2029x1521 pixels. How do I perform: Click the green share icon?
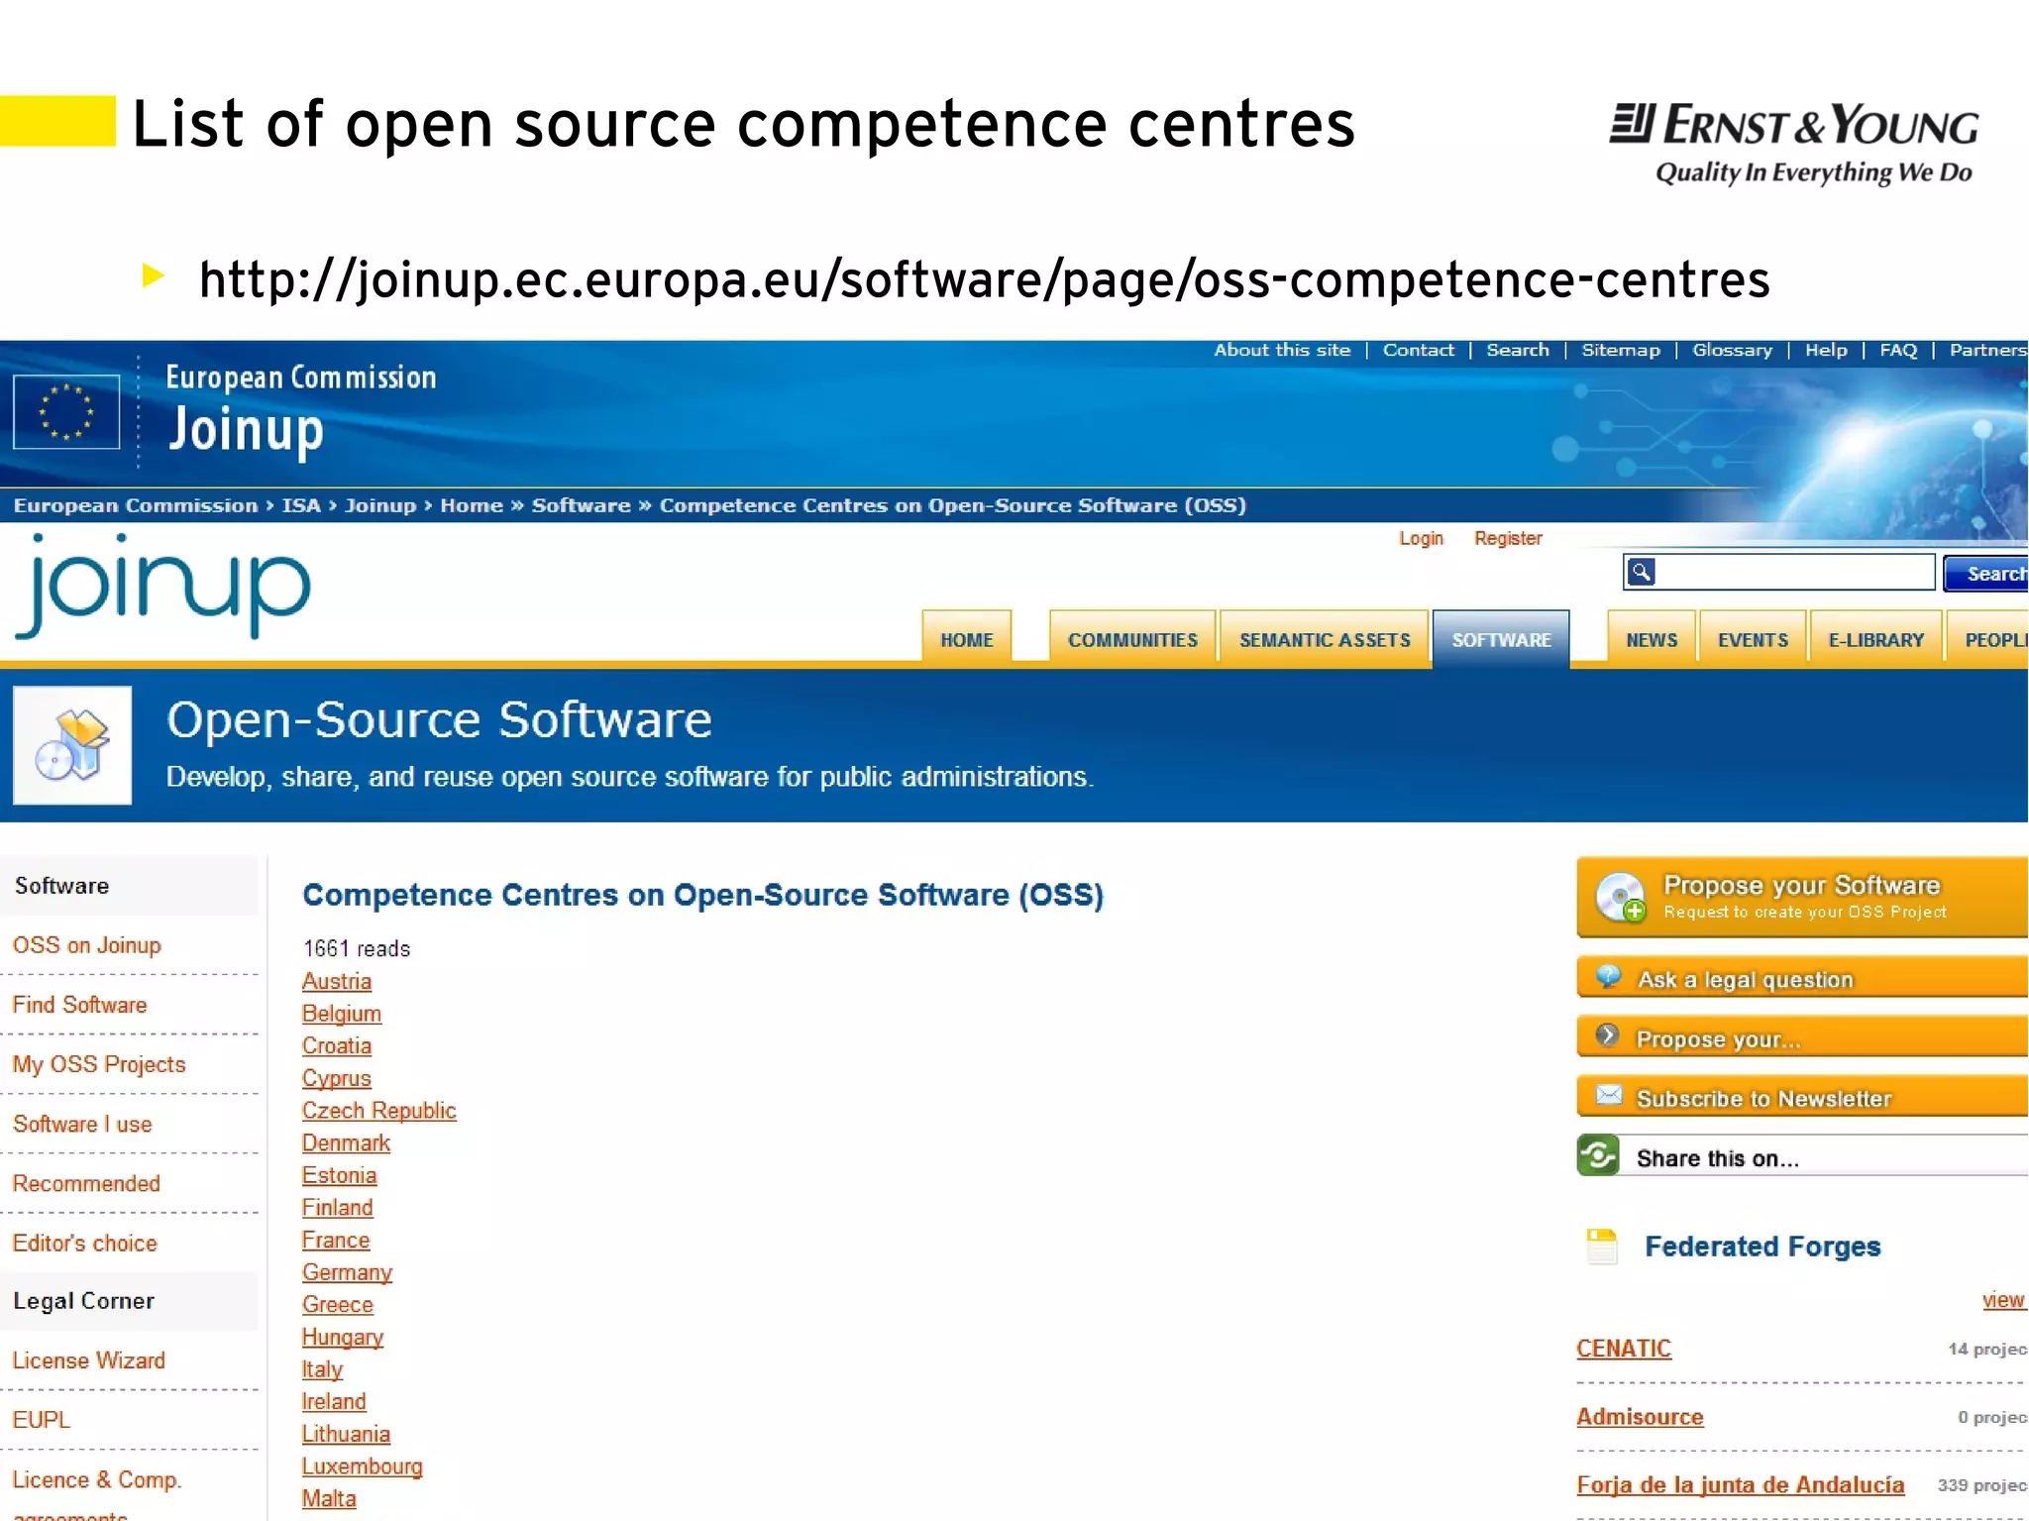click(1598, 1155)
